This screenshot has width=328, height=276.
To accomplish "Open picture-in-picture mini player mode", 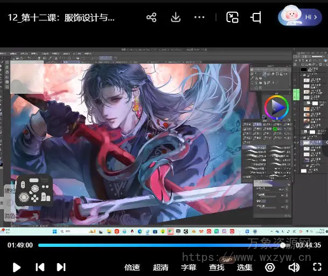I will coord(232,18).
